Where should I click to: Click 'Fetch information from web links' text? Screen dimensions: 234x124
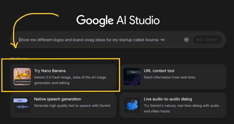(x=169, y=77)
